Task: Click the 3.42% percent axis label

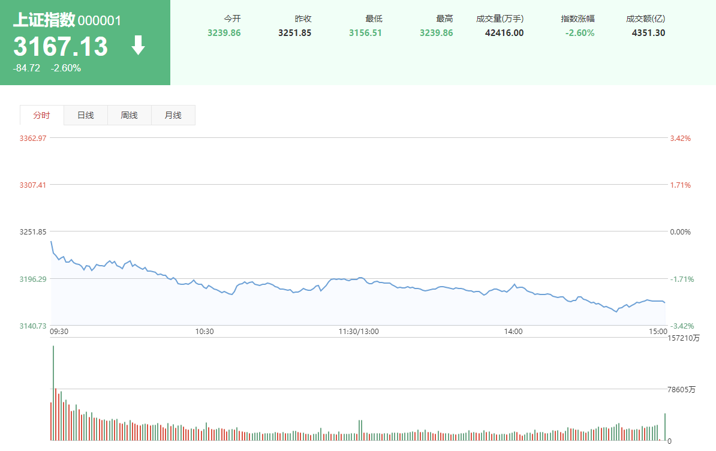Action: (x=681, y=139)
